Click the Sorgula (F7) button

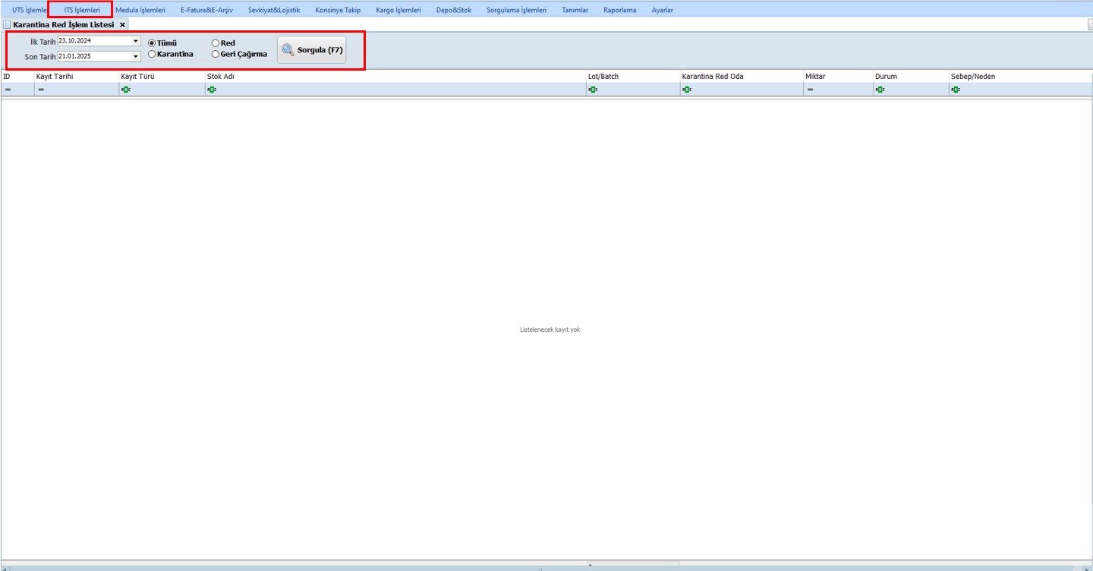[312, 50]
